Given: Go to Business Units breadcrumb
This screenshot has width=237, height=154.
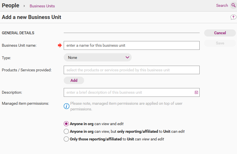Looking at the screenshot, I should [42, 6].
